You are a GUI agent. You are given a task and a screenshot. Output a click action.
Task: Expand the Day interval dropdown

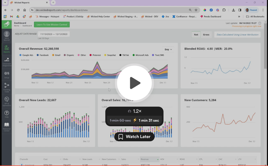pos(168,49)
